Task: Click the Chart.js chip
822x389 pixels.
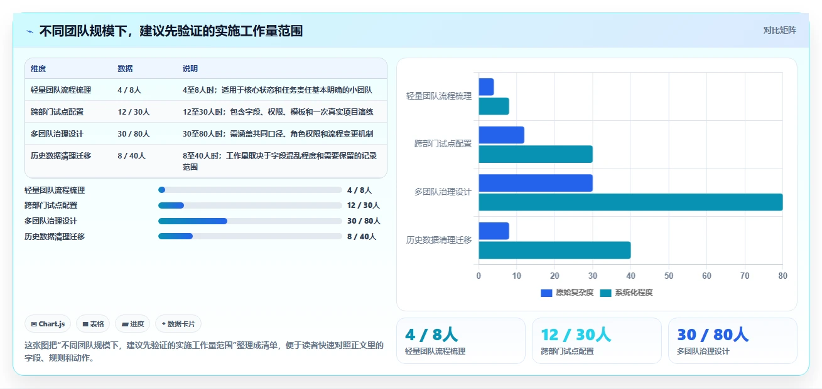Action: click(48, 324)
